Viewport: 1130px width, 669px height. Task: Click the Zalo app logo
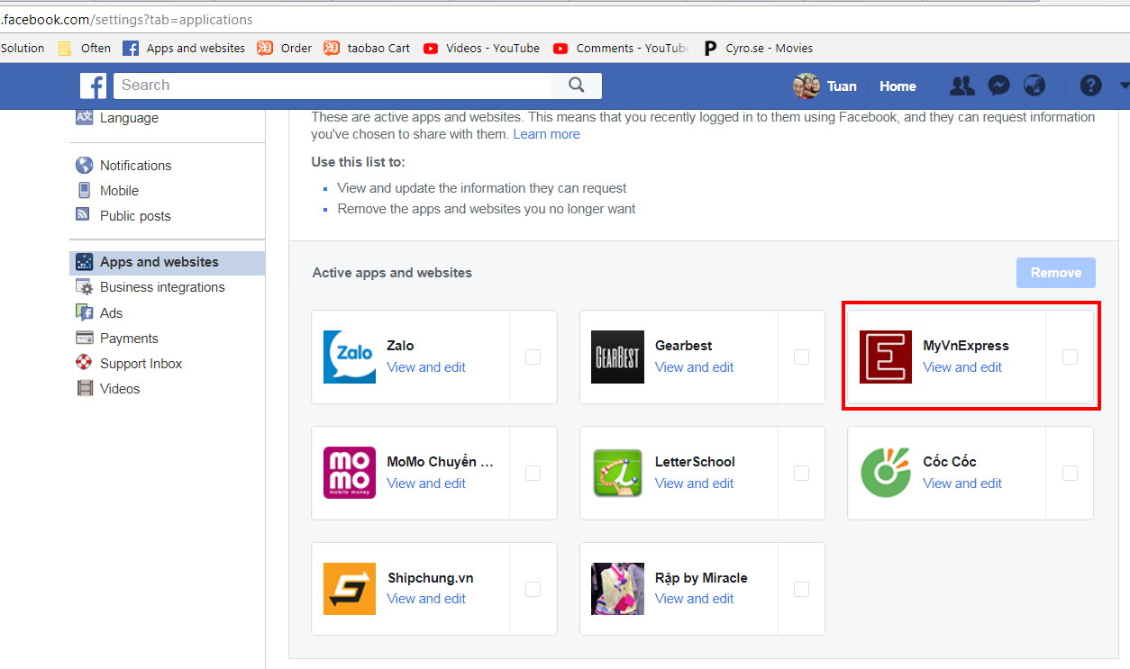(350, 357)
